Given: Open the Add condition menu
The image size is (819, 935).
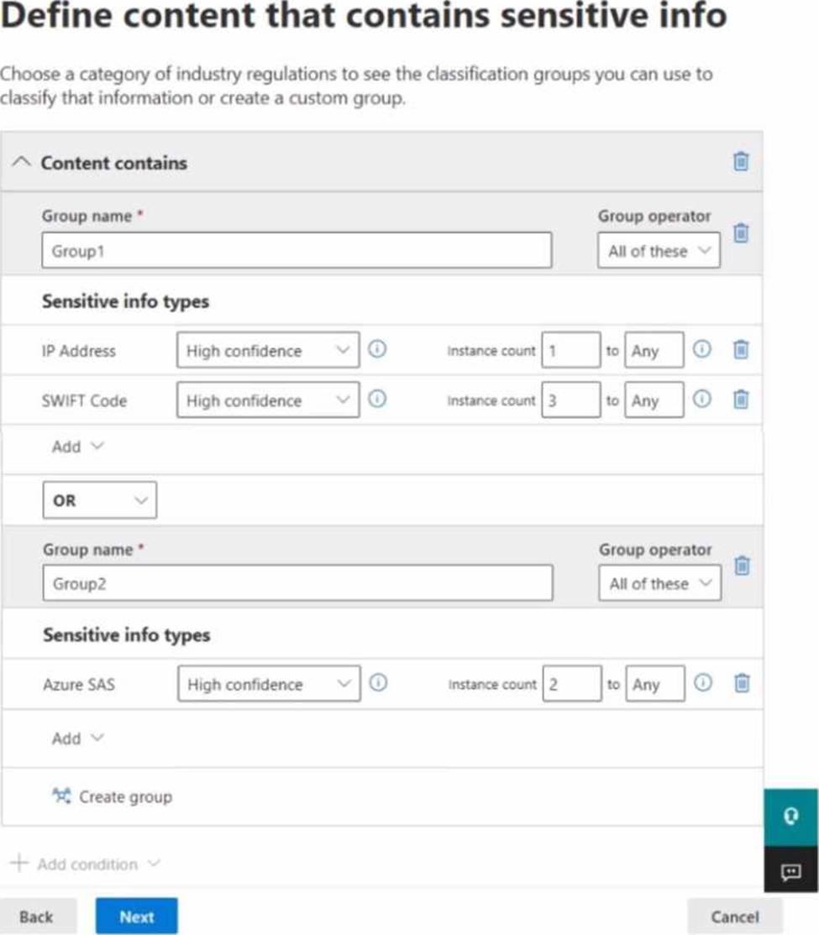Looking at the screenshot, I should [86, 864].
